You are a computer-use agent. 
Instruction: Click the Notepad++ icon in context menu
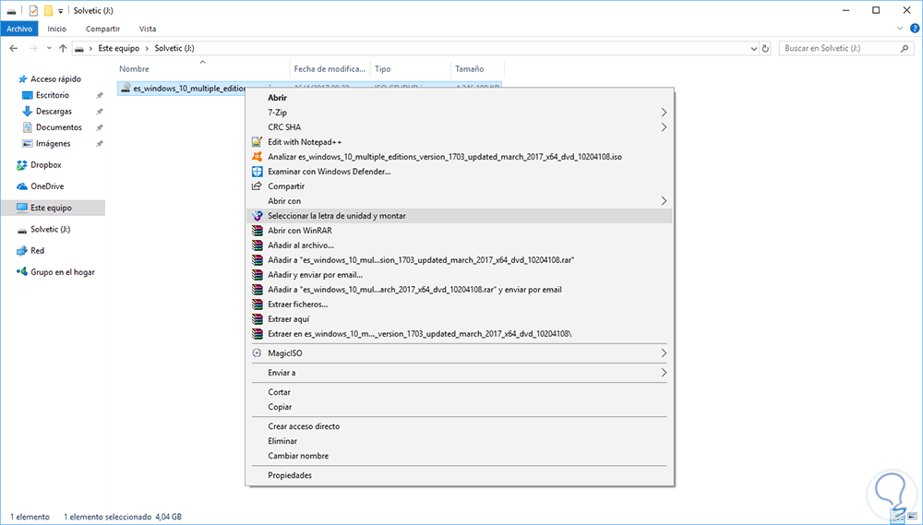[258, 142]
